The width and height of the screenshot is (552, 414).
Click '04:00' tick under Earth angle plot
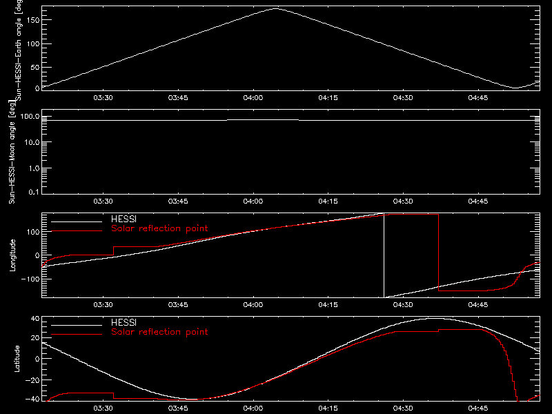(253, 97)
